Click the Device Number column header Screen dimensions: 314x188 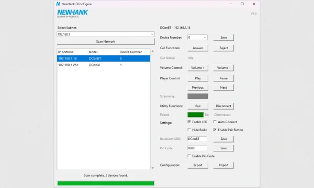131,52
